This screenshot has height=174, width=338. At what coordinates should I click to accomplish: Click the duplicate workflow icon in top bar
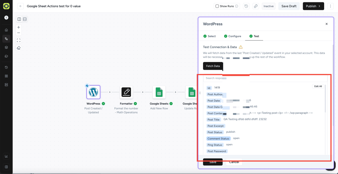point(255,6)
